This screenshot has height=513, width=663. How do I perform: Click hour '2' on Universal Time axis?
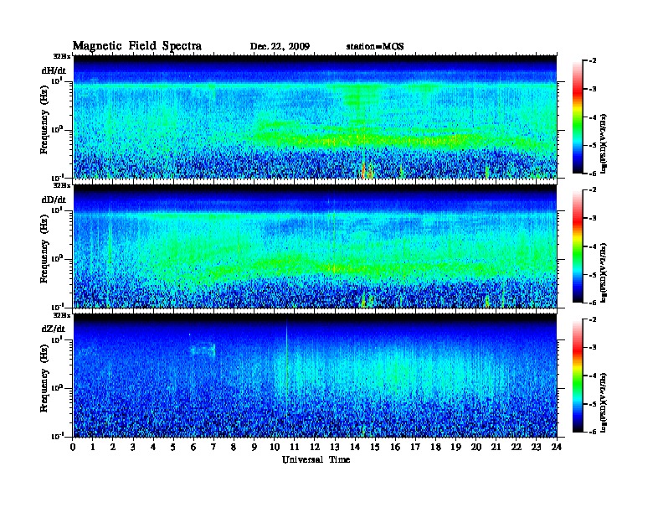coord(113,448)
